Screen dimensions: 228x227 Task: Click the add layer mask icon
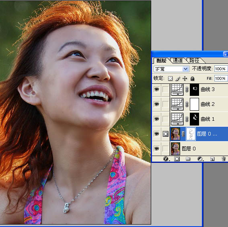pyautogui.click(x=177, y=159)
